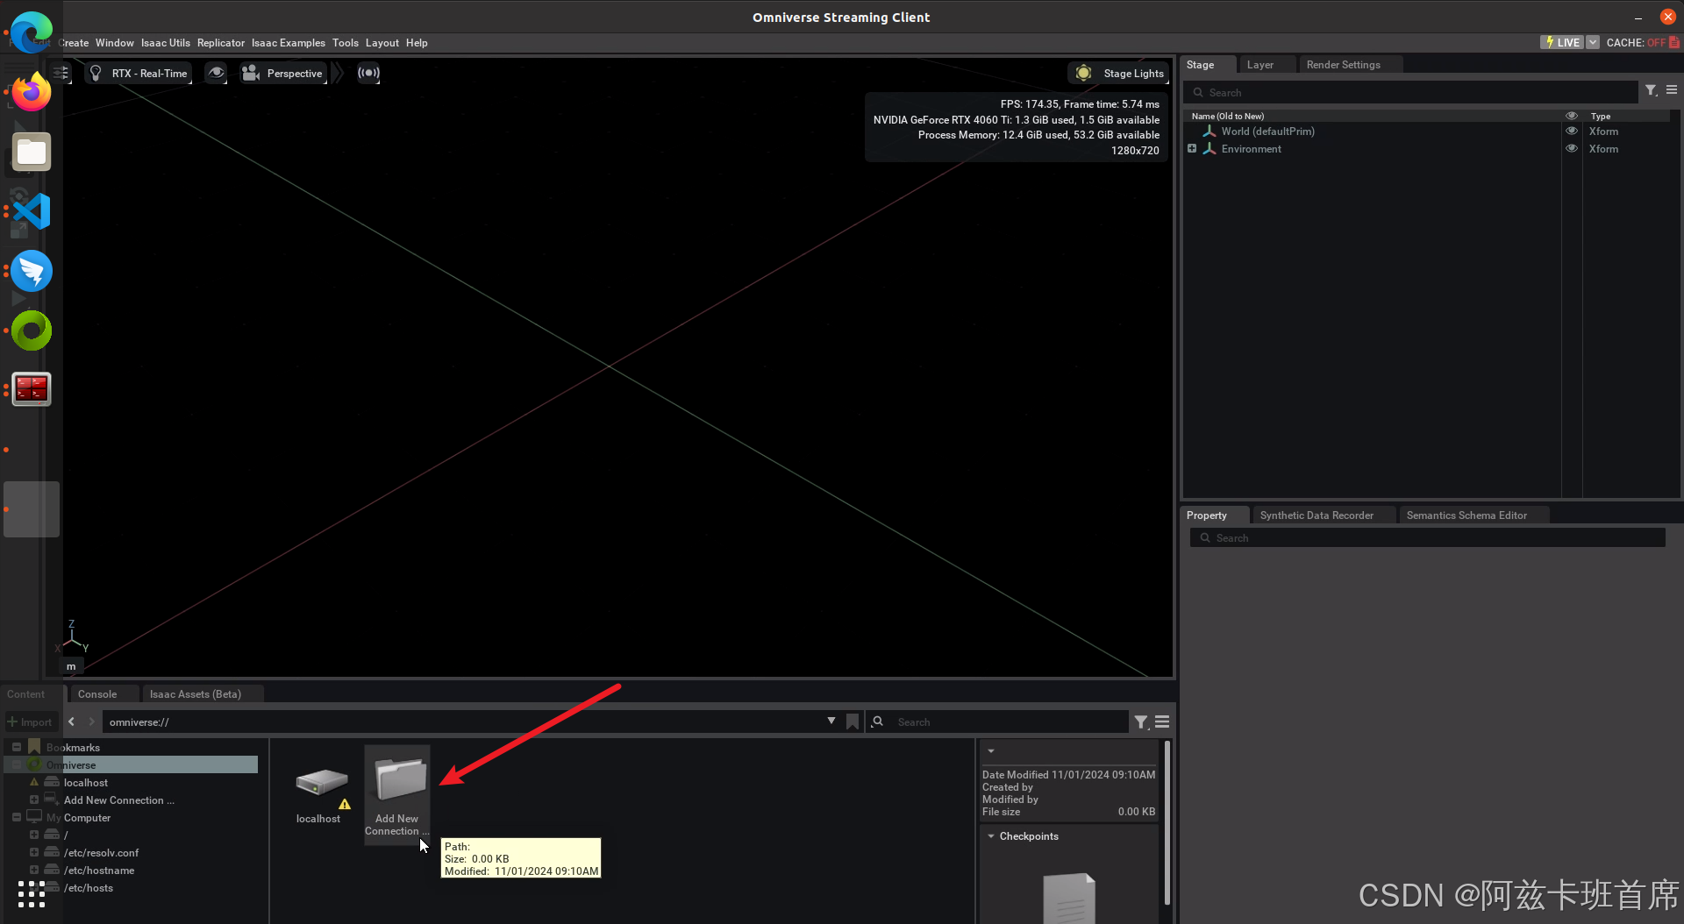Select localhost in the left tree

[x=86, y=782]
